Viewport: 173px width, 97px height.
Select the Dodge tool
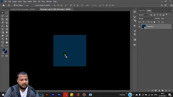click(2, 36)
